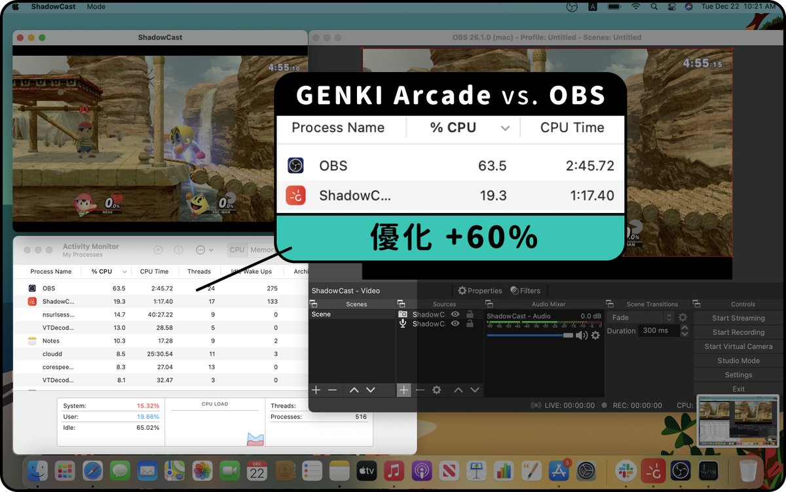Select the CPU tab in Activity Monitor
This screenshot has height=492, width=786.
[237, 250]
